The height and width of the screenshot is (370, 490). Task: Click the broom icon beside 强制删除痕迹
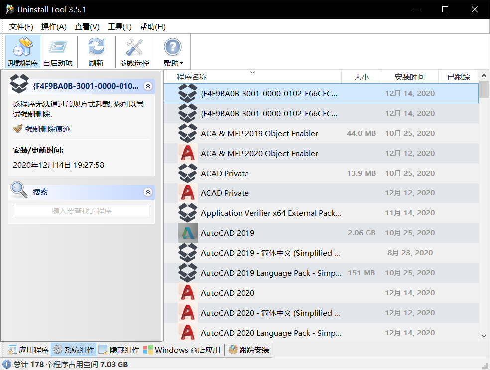pyautogui.click(x=18, y=129)
